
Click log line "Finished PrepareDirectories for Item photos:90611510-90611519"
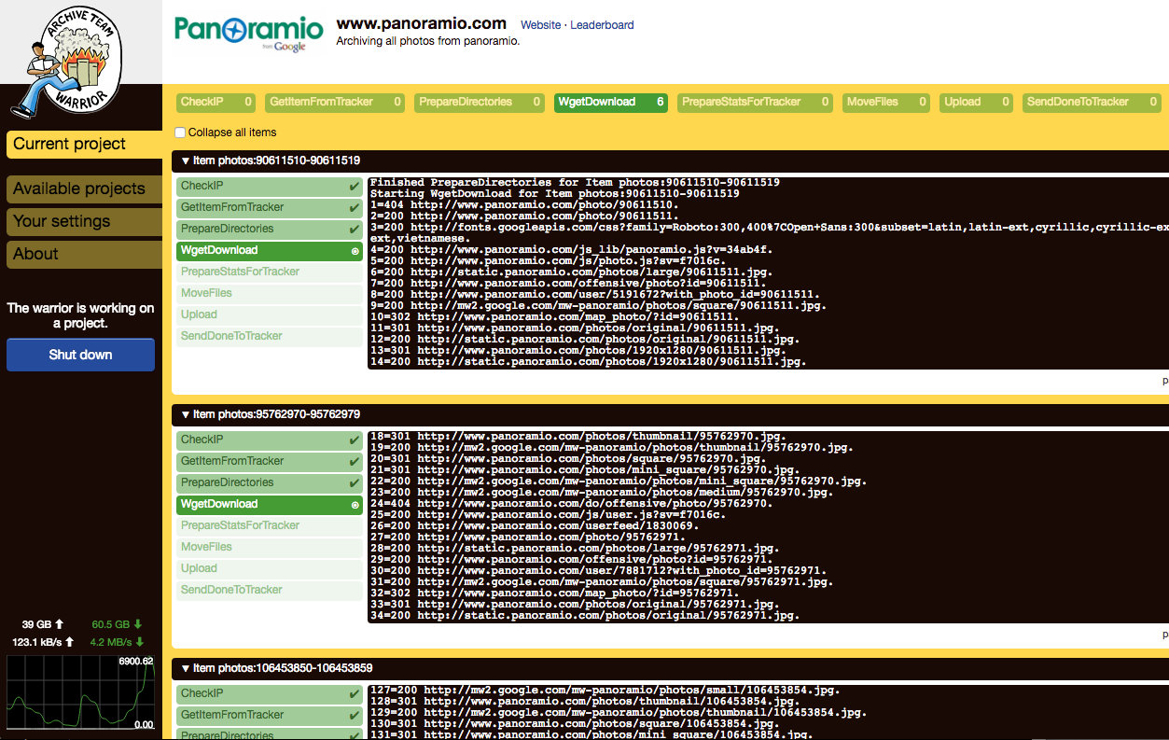(574, 183)
